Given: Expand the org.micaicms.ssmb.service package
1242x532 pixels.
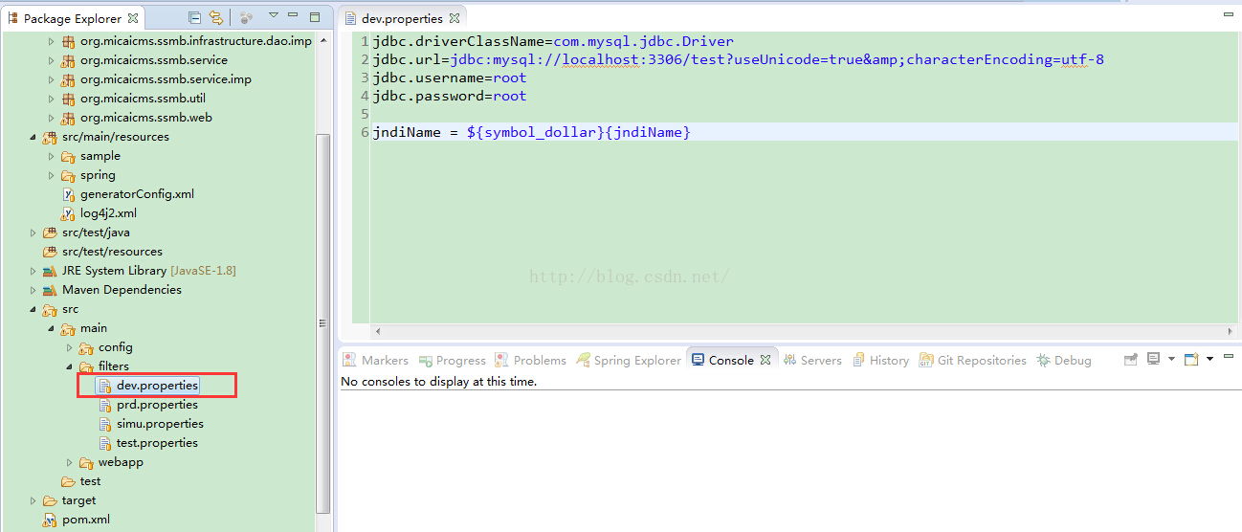Looking at the screenshot, I should pyautogui.click(x=52, y=60).
